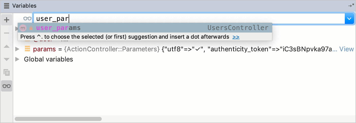
Task: Click the >> link in completion hint
Action: [x=236, y=37]
